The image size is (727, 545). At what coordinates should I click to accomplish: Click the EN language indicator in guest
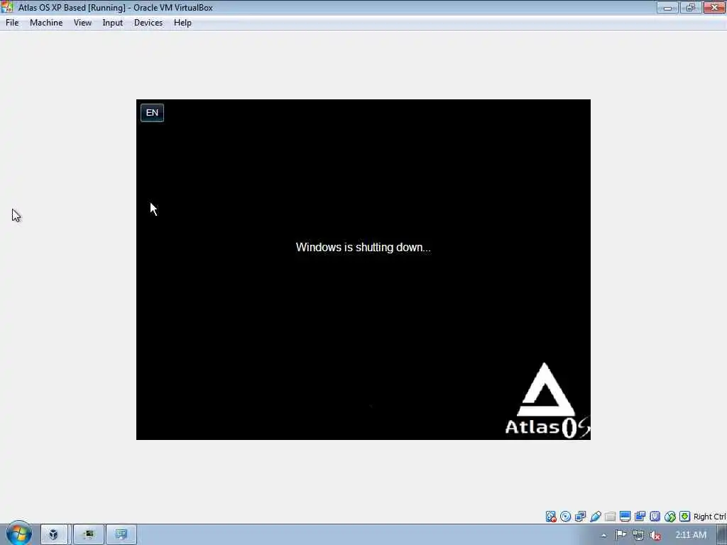pos(152,113)
